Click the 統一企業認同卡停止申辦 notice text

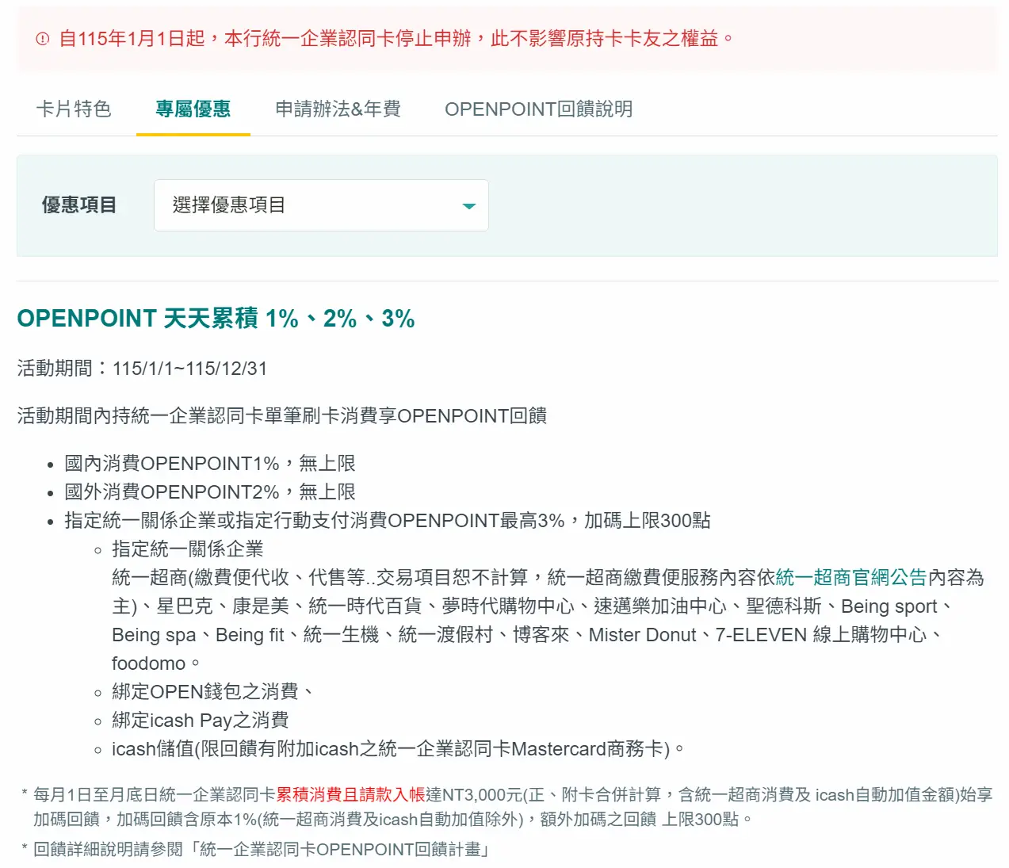pyautogui.click(x=396, y=39)
